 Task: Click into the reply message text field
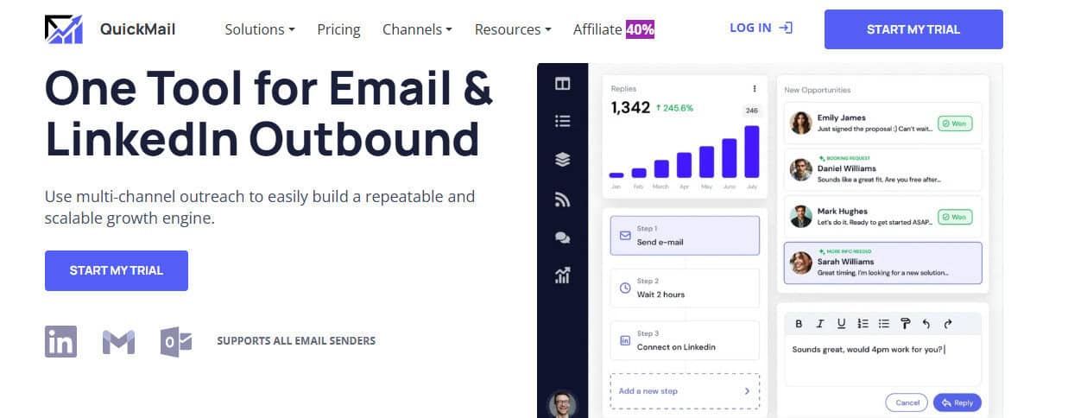[x=882, y=360]
